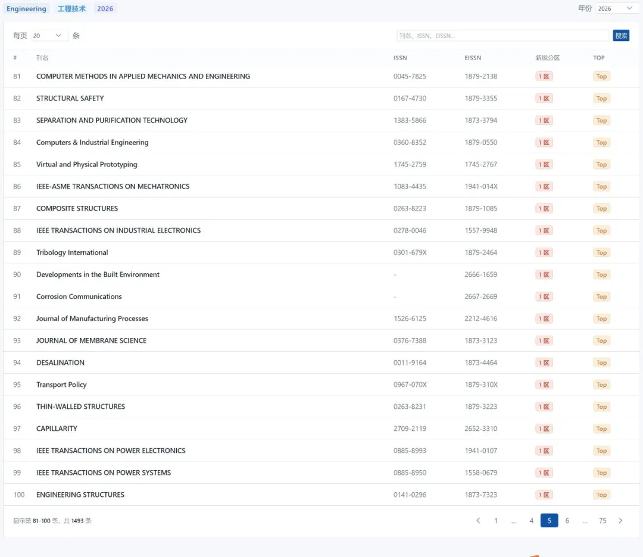Go to page 1 in pagination

click(495, 521)
